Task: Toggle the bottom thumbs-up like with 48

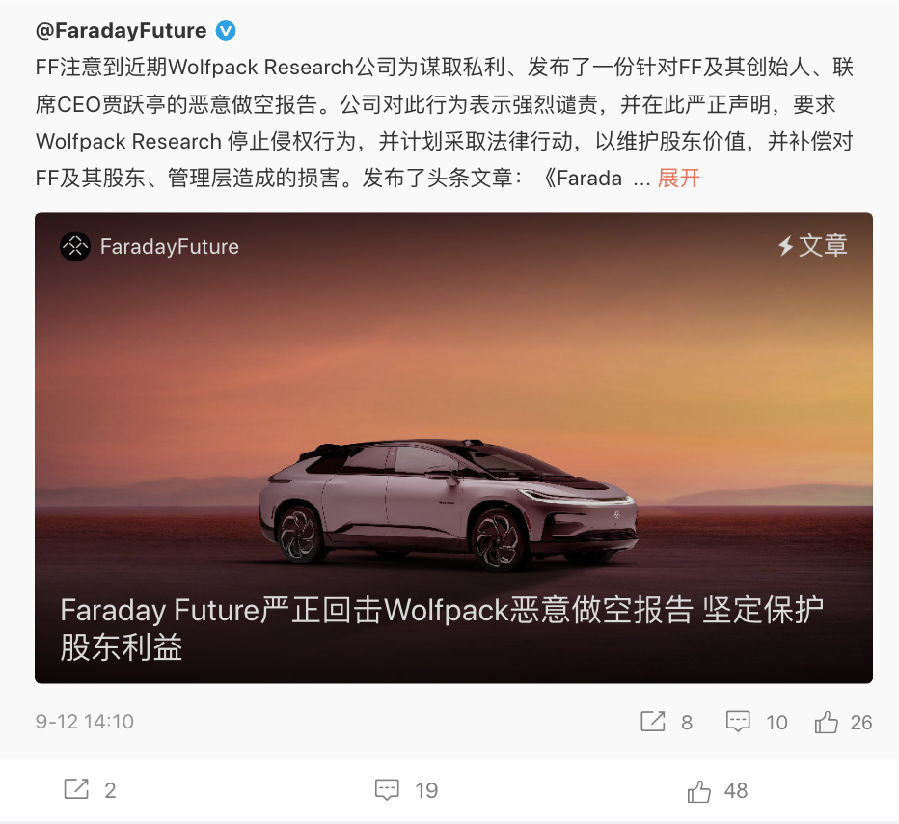Action: pos(699,791)
